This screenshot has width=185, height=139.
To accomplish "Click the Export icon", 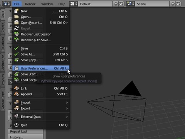I will point(16,108).
